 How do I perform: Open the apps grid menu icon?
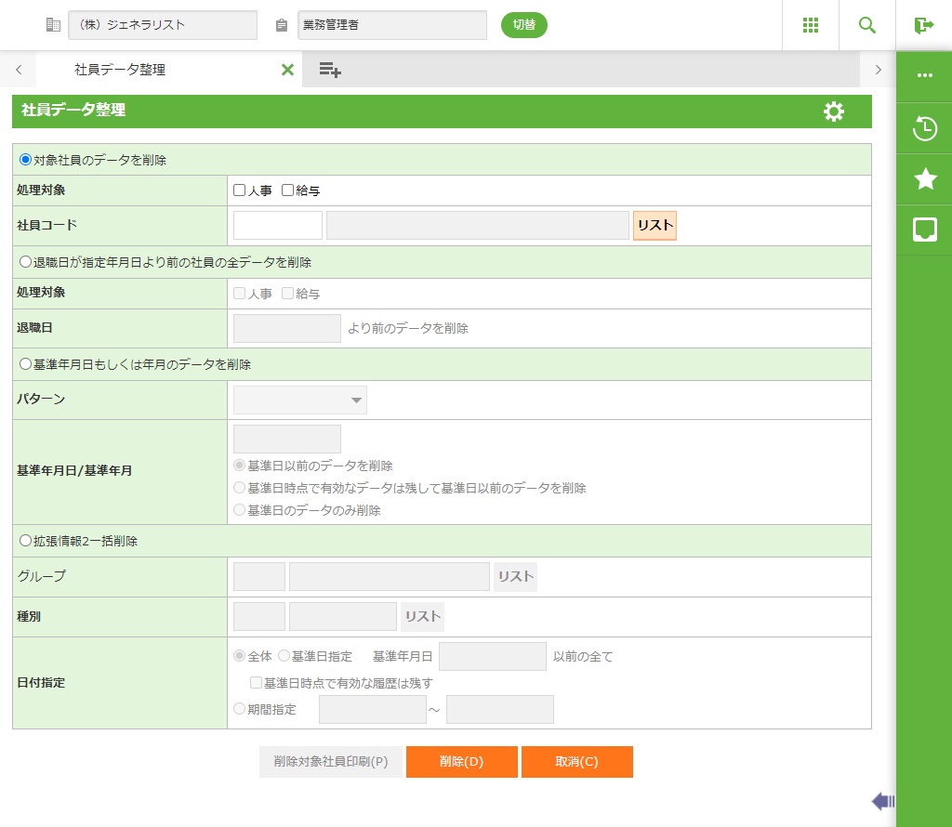(x=810, y=25)
